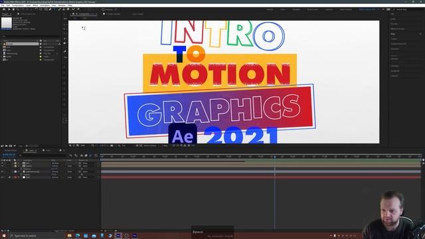Toggle the Snapping checkbox
Viewport: 425px width, 239px height.
click(x=104, y=9)
